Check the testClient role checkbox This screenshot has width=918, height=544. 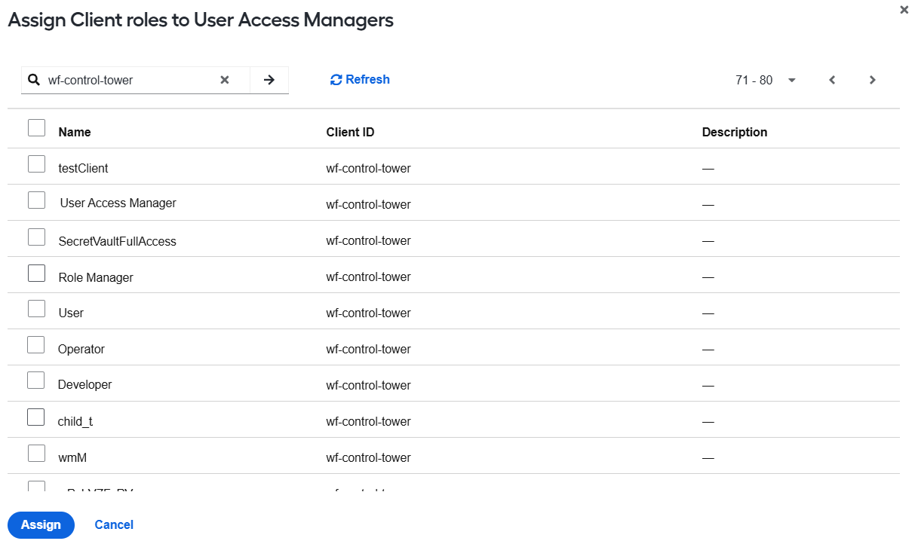tap(36, 164)
